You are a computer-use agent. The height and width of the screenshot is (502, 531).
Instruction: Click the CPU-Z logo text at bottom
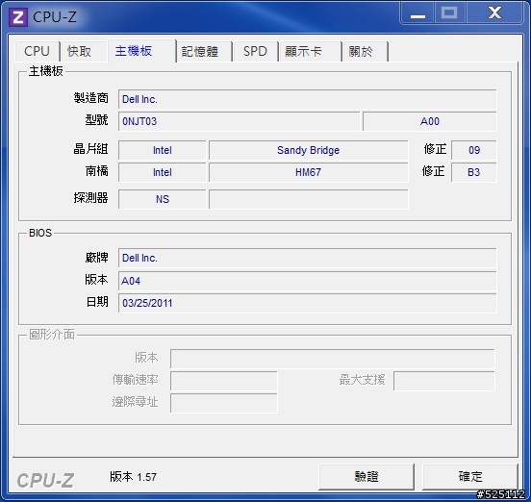coord(45,480)
